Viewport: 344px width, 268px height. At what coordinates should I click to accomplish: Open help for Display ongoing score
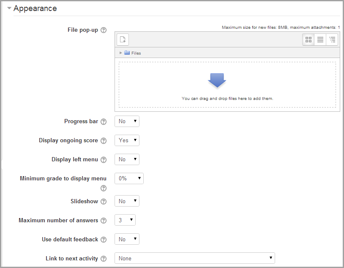[104, 141]
